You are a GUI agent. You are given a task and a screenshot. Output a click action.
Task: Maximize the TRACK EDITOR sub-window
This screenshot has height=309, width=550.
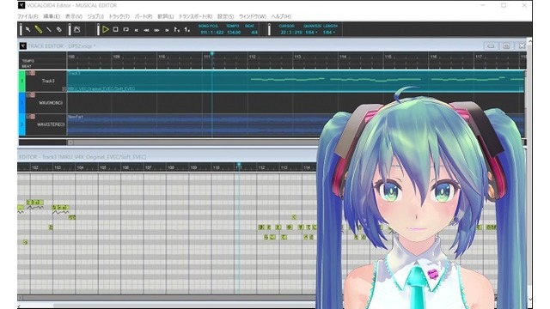click(x=506, y=45)
